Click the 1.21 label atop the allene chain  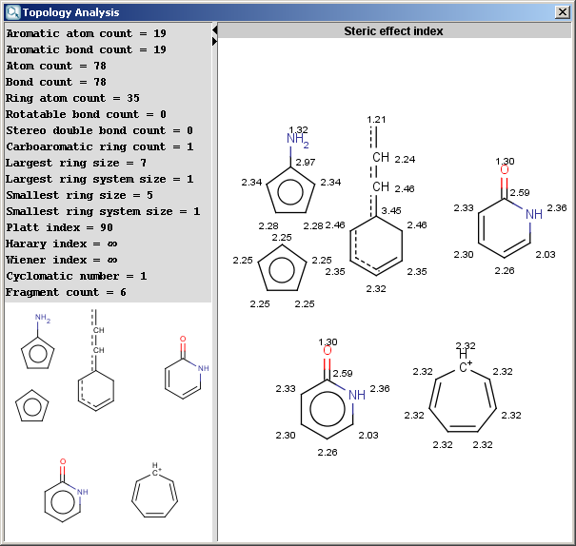point(376,119)
